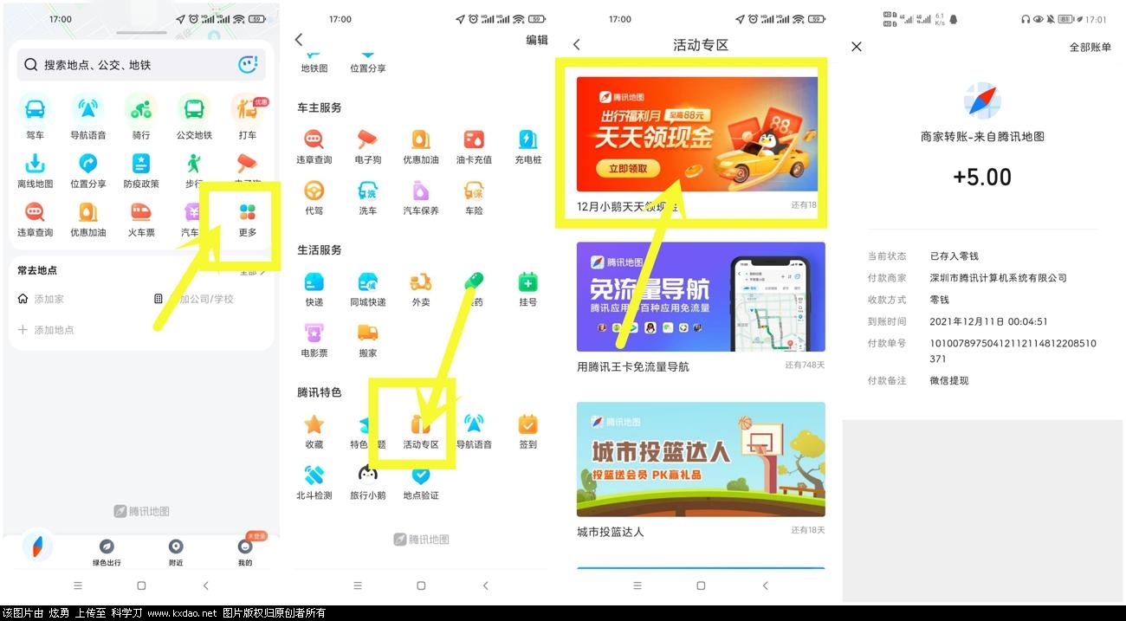Tap 优惠加油 icon in 车主服务 section
Screen dimensions: 1126x621
tap(421, 139)
